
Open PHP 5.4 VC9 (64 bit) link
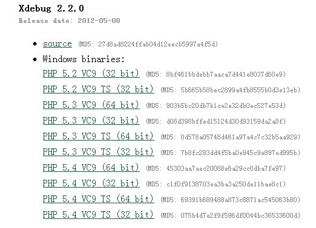point(91,168)
